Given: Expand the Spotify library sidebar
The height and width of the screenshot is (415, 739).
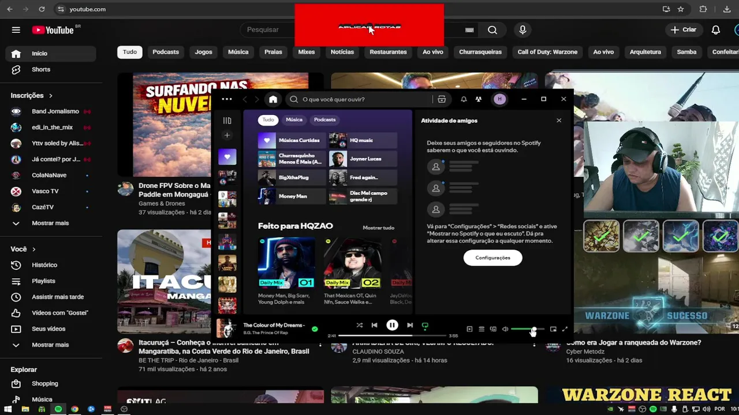Looking at the screenshot, I should pos(227,120).
